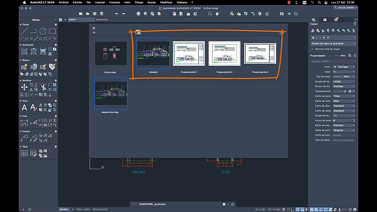Click 'Iniciar sesión' sign-in button

tap(345, 8)
